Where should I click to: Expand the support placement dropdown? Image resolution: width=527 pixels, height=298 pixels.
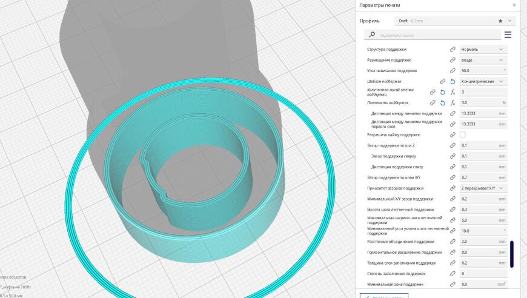(483, 60)
